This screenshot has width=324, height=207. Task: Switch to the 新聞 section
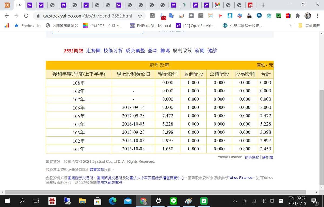pos(200,50)
